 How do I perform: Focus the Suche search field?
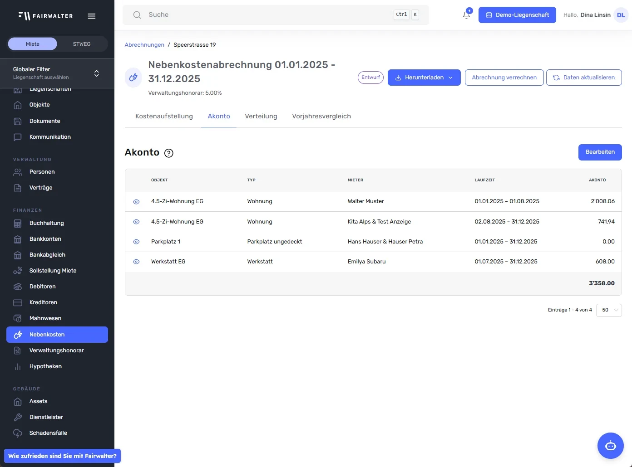click(276, 15)
